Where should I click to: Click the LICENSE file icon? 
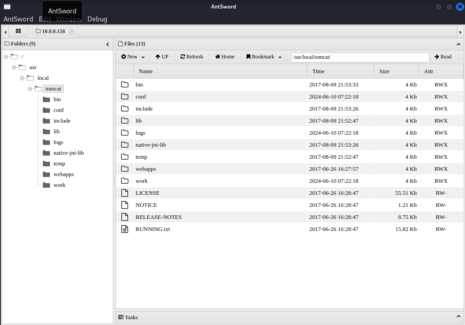click(125, 193)
